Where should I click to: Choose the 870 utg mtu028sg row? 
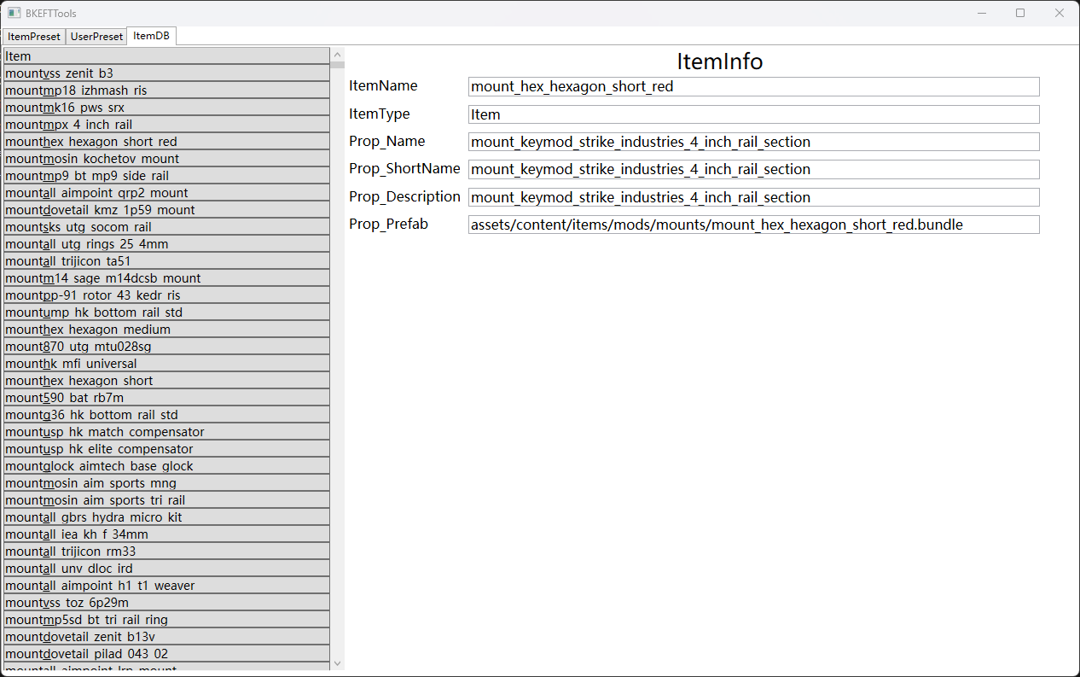[x=166, y=347]
